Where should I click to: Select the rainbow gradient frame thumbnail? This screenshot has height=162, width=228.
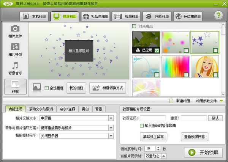[x=175, y=67]
